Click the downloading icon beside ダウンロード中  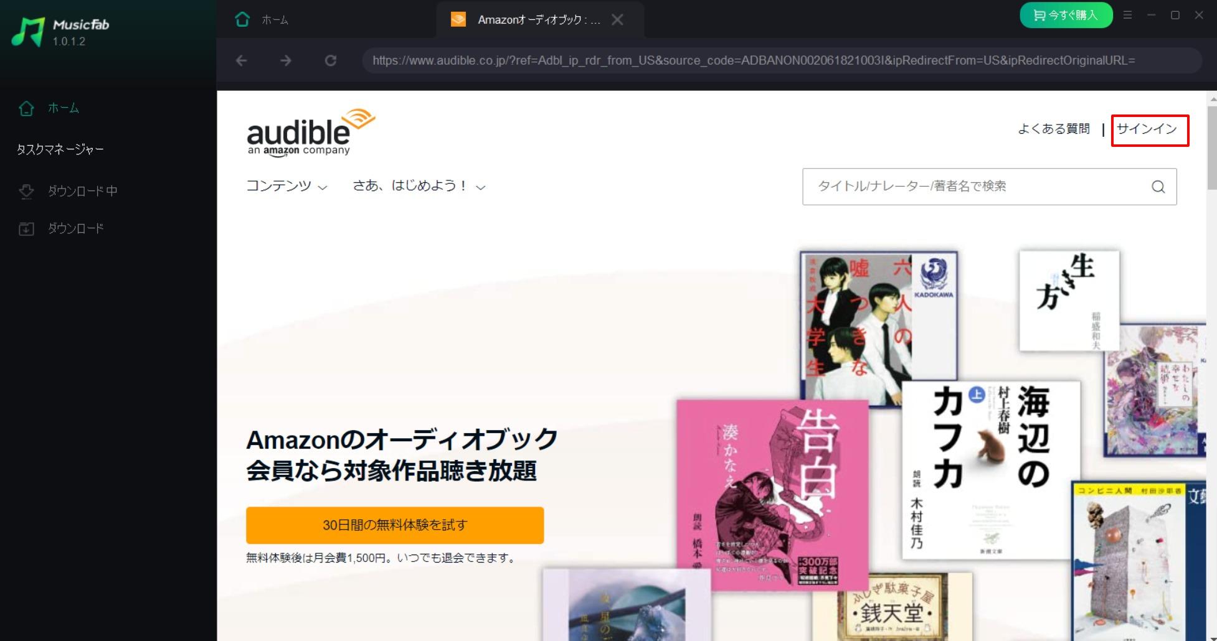pyautogui.click(x=26, y=191)
